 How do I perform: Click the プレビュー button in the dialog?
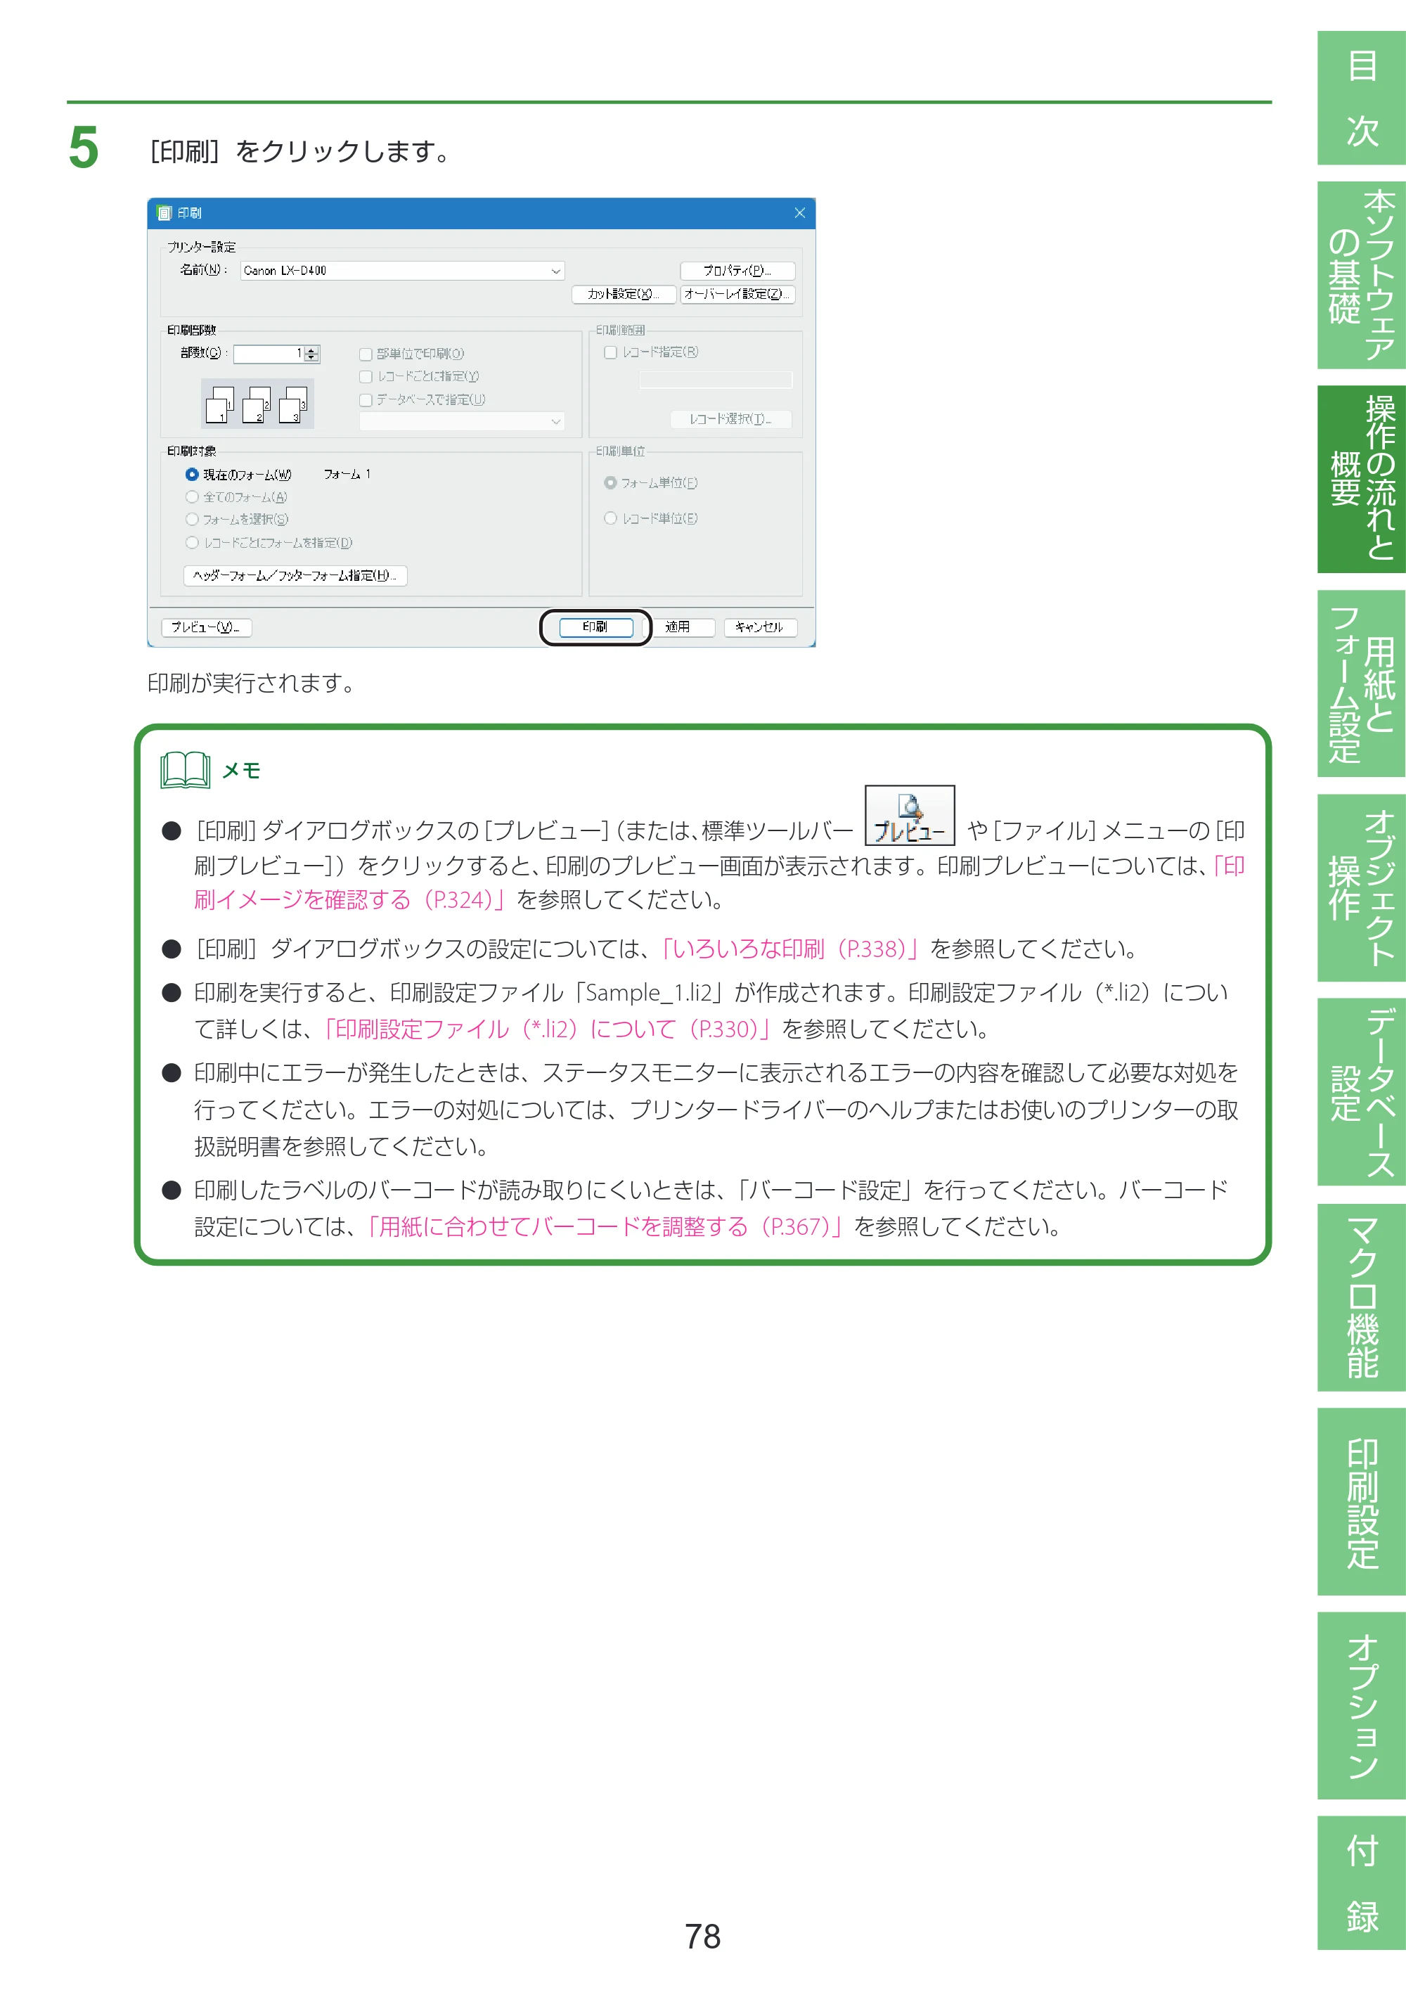click(206, 627)
